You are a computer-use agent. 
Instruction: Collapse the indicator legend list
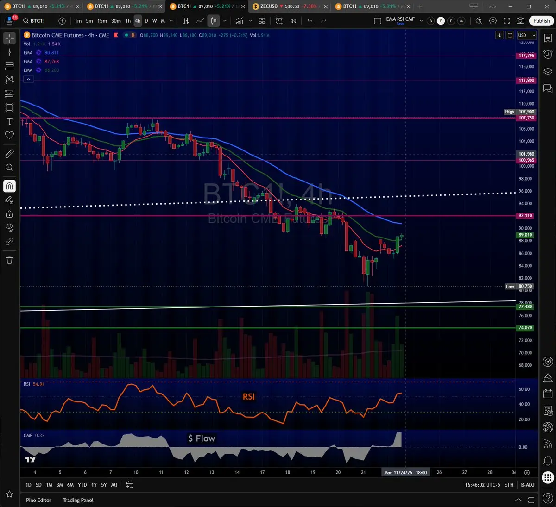click(28, 79)
